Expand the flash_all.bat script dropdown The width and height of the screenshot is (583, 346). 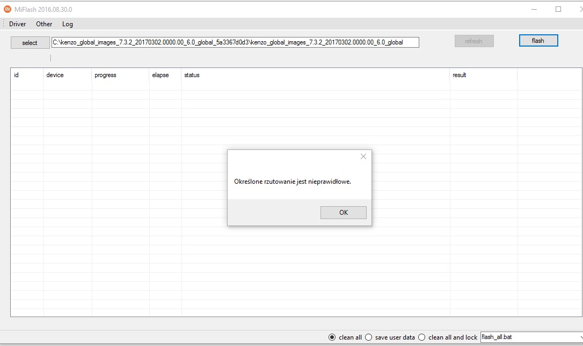click(x=580, y=337)
